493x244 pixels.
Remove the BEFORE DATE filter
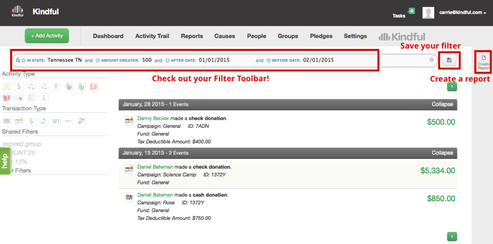pos(269,60)
